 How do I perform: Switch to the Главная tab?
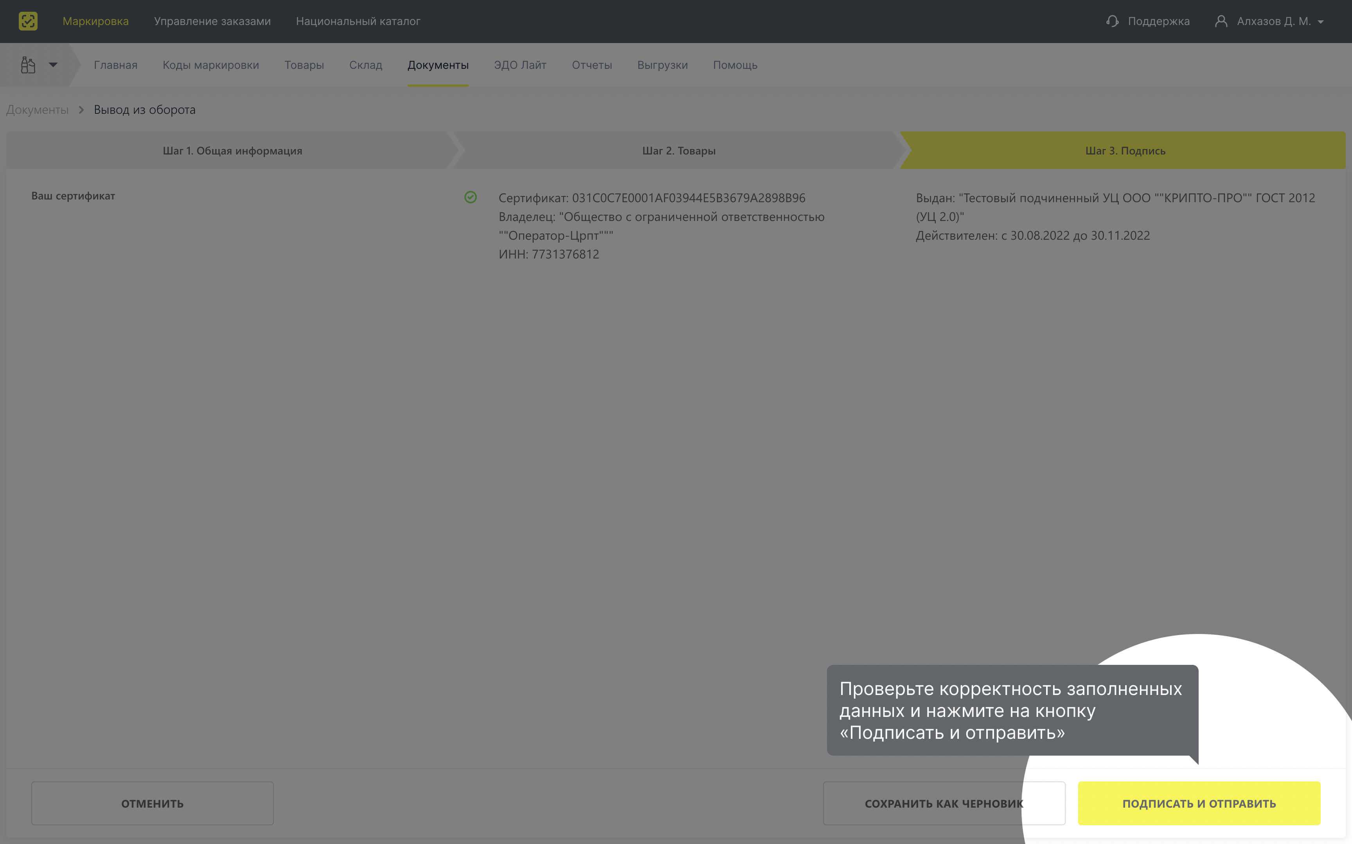[x=115, y=65]
